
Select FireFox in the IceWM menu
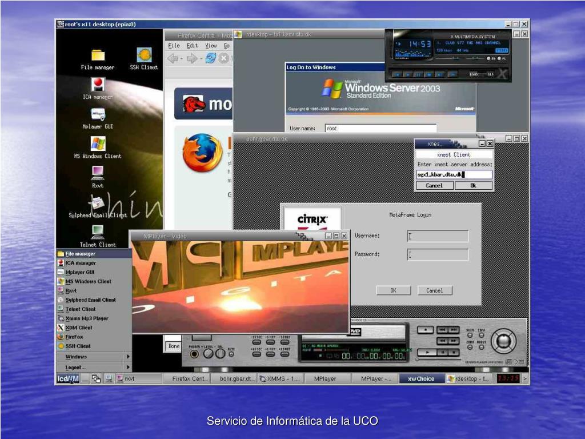(x=94, y=337)
